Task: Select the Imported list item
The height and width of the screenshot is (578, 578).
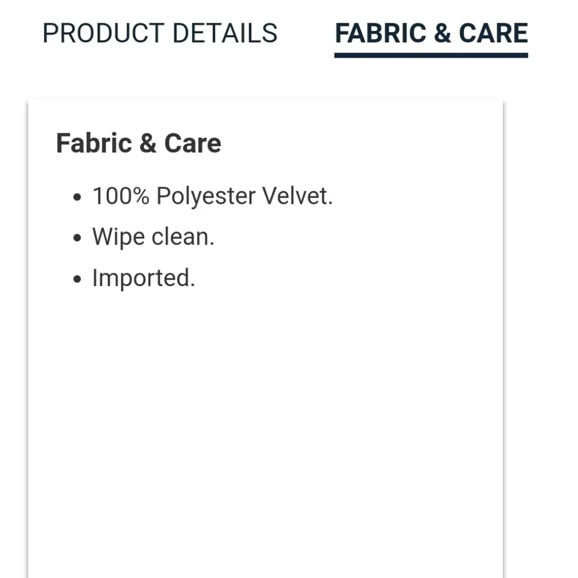Action: pyautogui.click(x=144, y=278)
